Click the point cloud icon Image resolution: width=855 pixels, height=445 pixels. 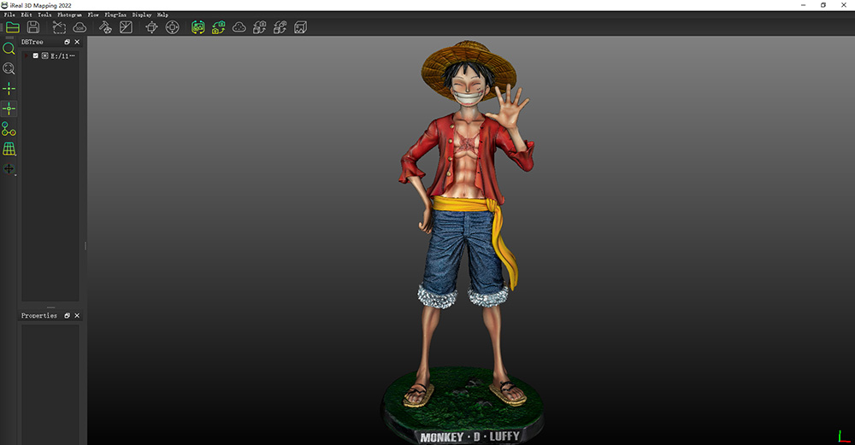(x=239, y=27)
